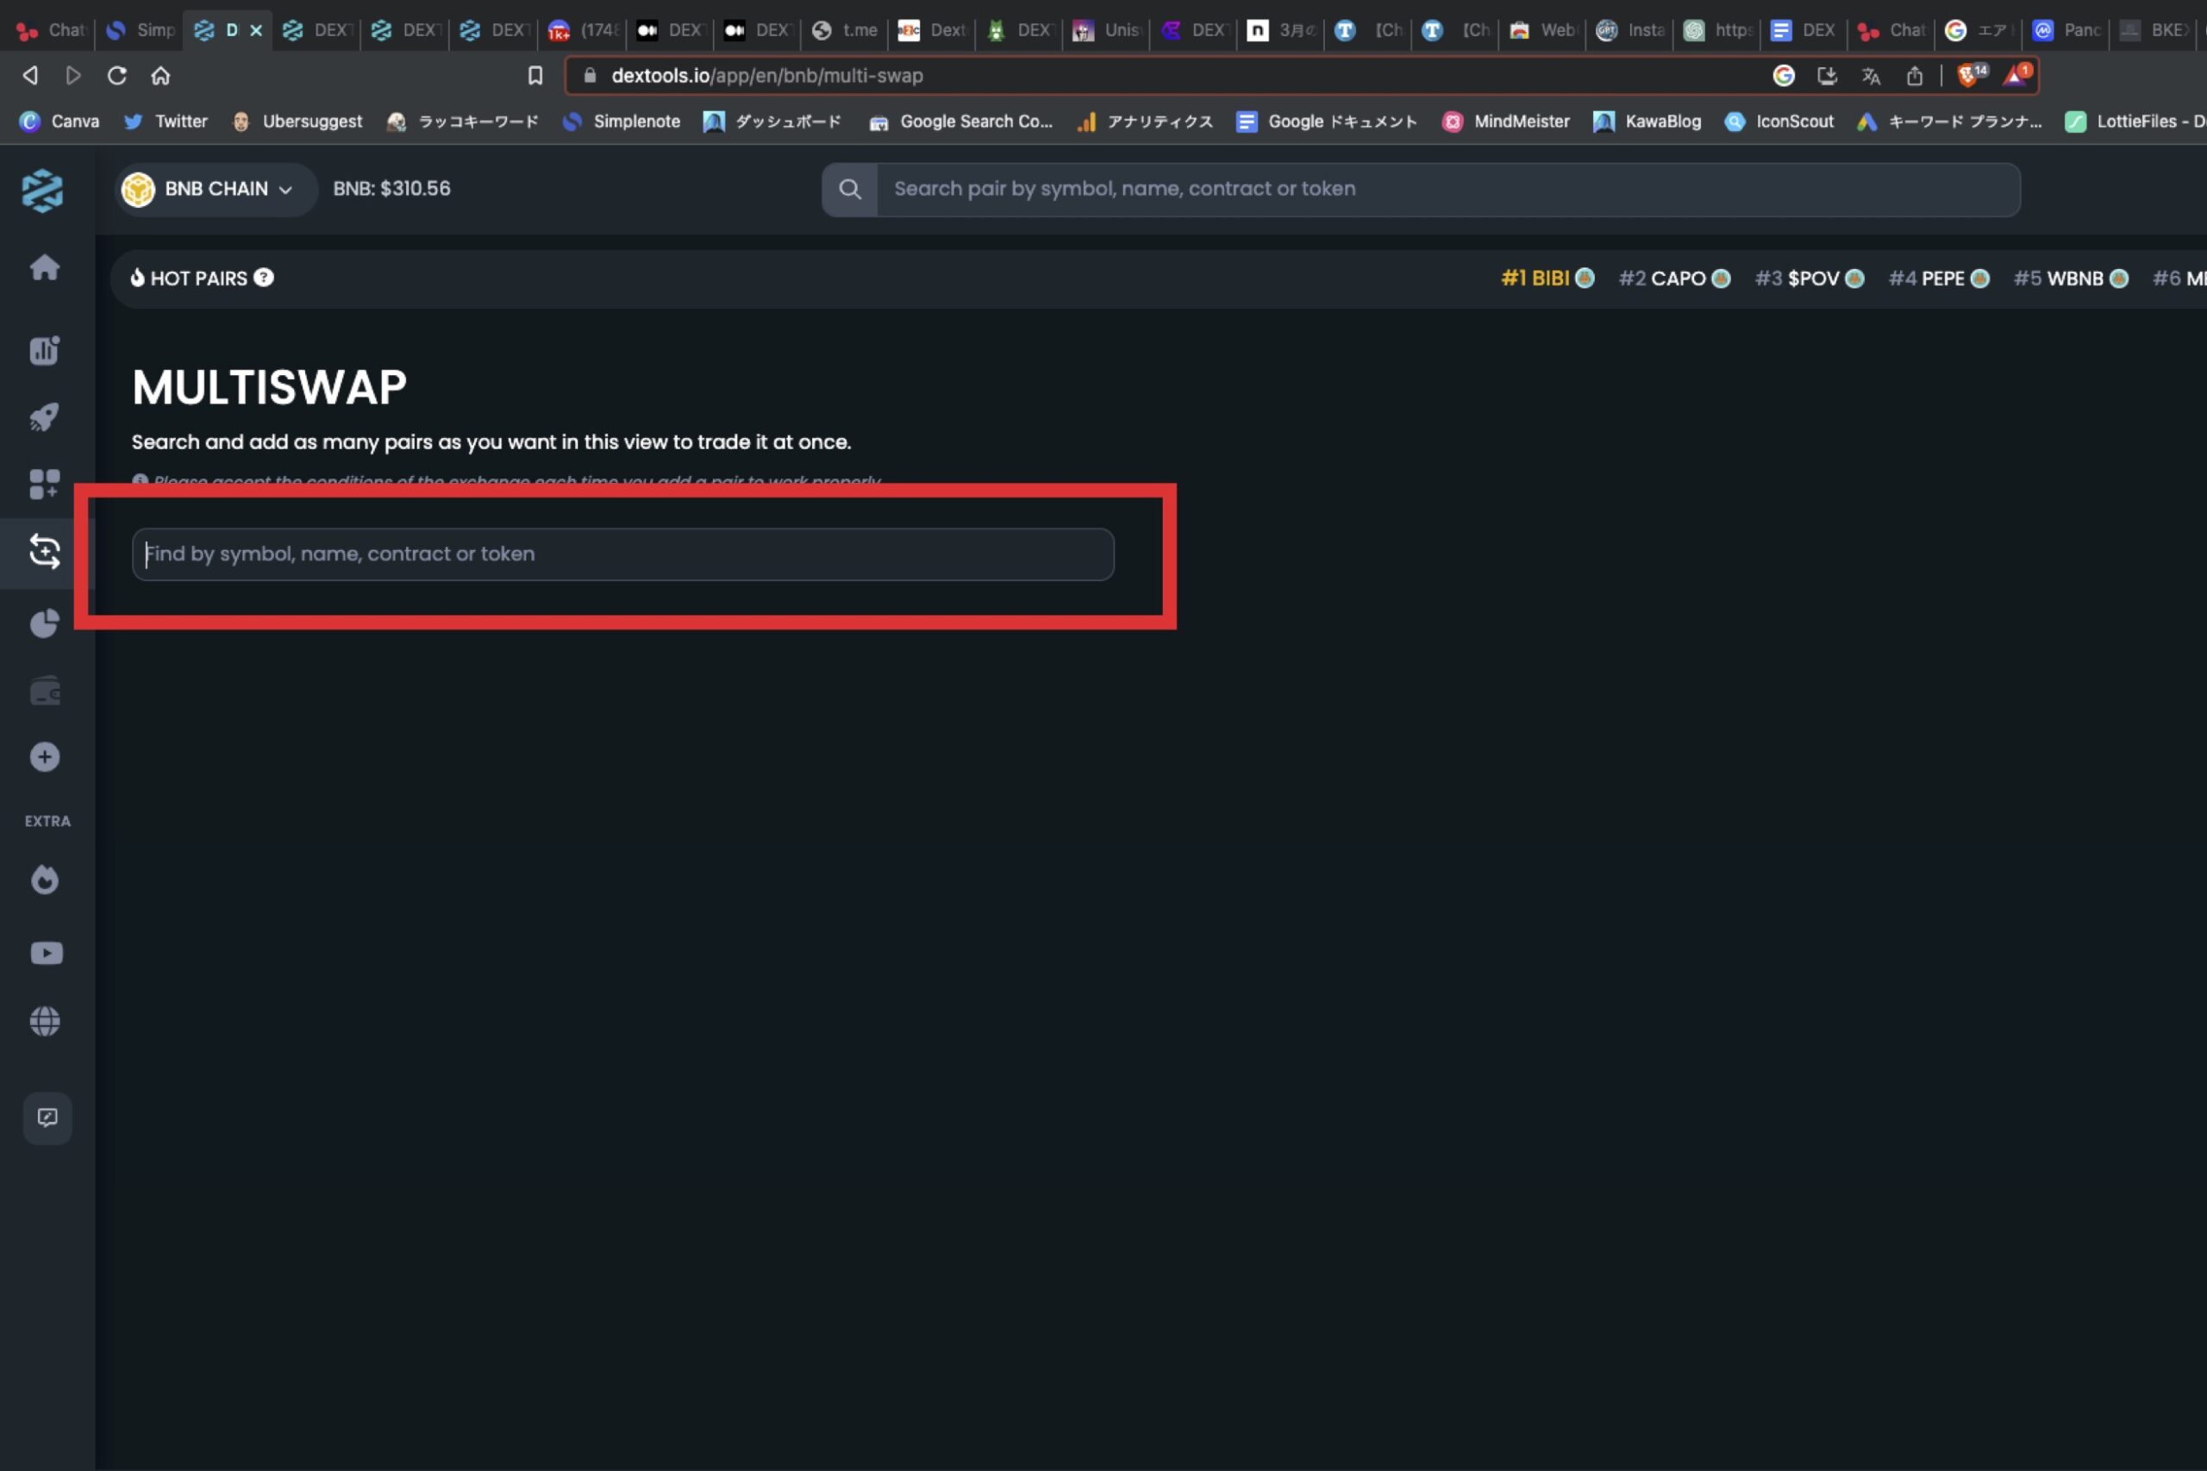Open the Multichart grid icon

point(44,484)
